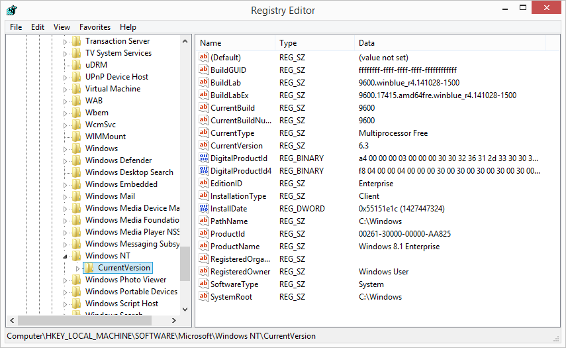The height and width of the screenshot is (348, 566).
Task: Click the 'Multiprocessor Free' data cell
Action: 393,133
